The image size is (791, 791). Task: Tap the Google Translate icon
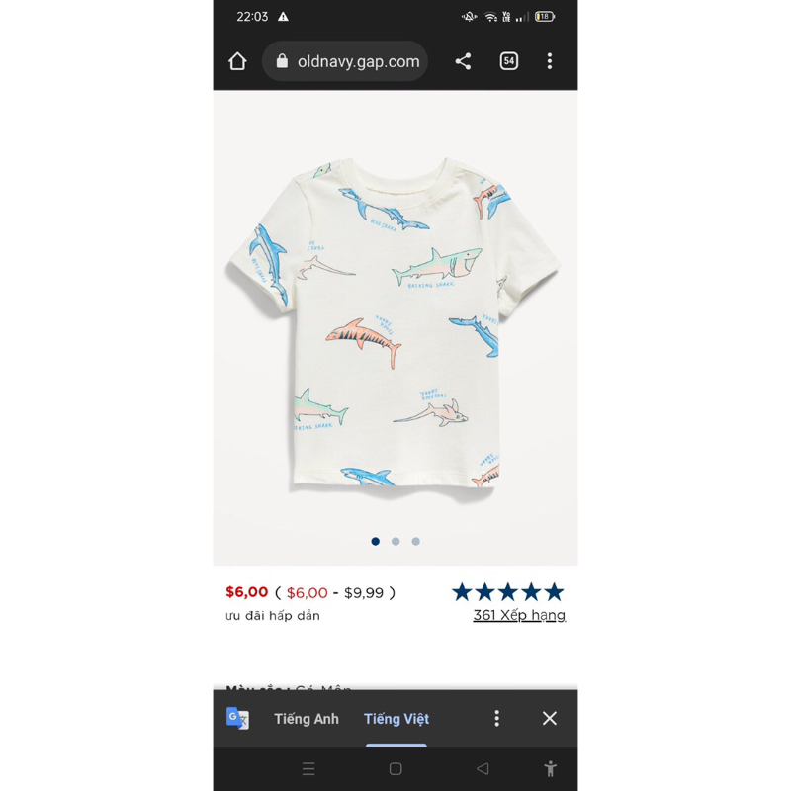click(x=237, y=719)
